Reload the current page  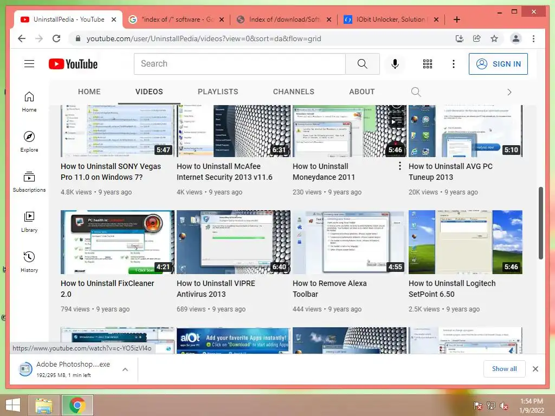pos(56,38)
